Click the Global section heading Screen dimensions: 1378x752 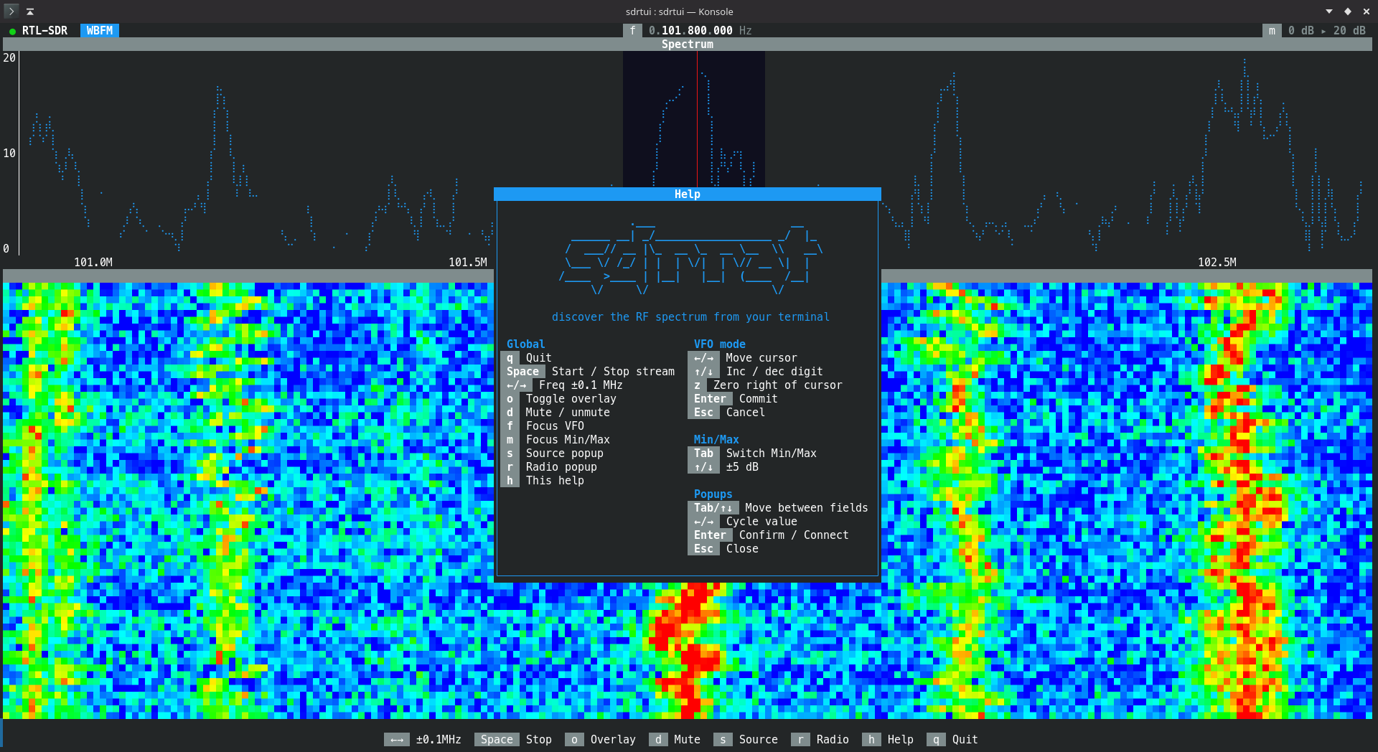tap(525, 344)
